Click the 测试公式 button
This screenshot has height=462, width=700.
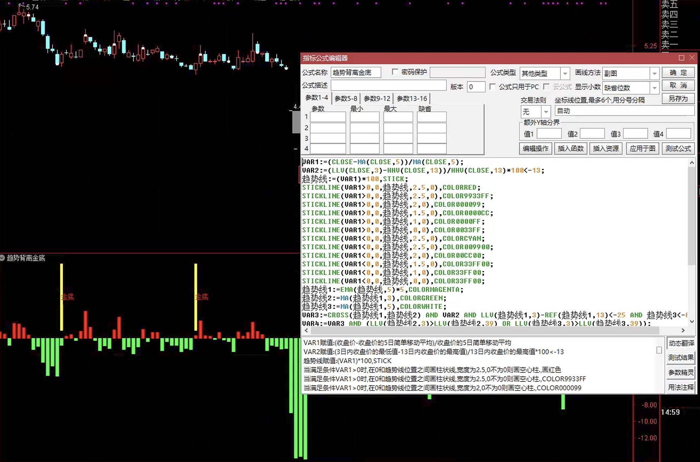[678, 148]
